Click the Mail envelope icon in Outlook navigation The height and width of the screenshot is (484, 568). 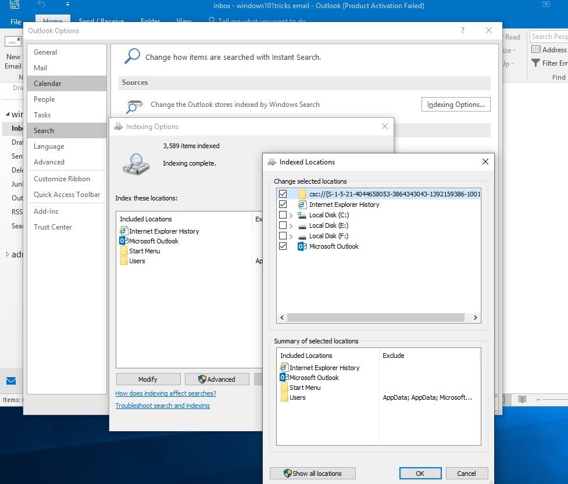(x=11, y=381)
